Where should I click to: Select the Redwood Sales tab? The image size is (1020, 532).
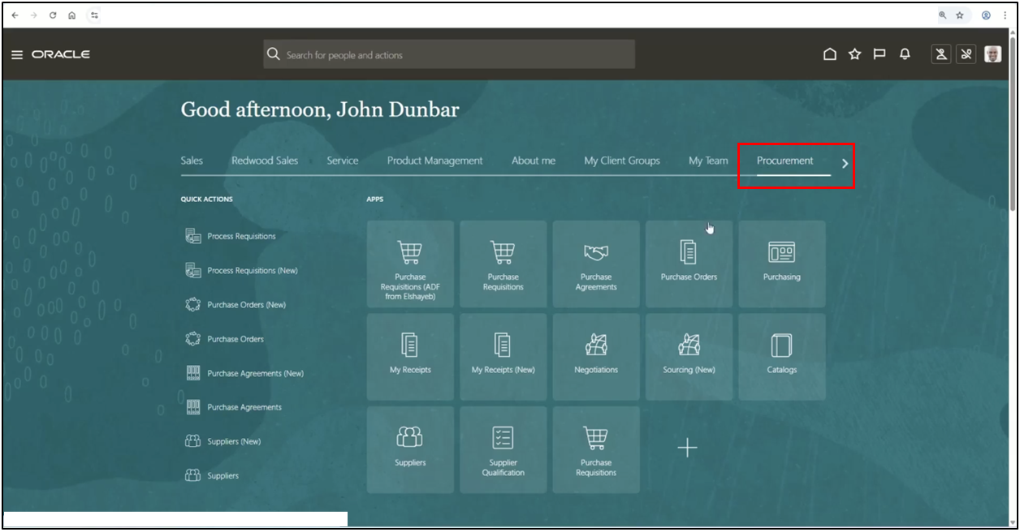click(264, 161)
